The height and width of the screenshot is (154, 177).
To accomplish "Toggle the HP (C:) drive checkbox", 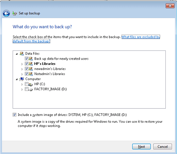I will click(27, 84).
